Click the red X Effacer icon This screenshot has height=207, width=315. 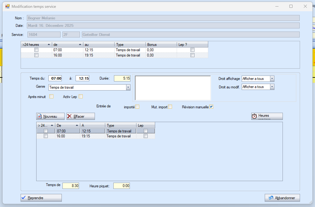70,116
